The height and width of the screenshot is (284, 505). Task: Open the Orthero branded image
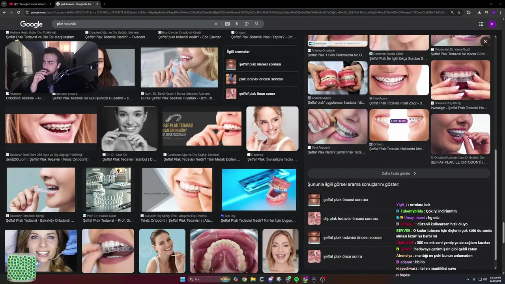pos(399,125)
